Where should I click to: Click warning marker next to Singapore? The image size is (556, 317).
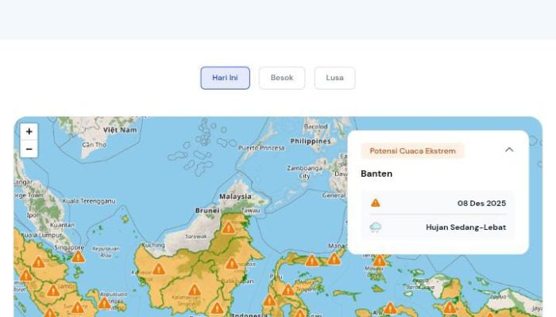click(78, 256)
